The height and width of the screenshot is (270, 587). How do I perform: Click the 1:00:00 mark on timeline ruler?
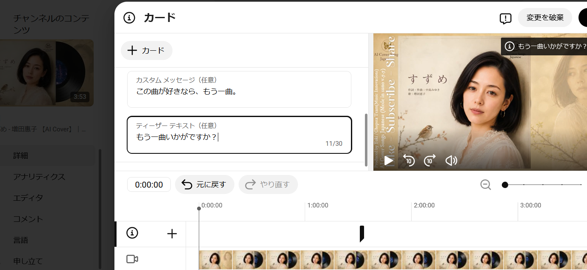(318, 205)
